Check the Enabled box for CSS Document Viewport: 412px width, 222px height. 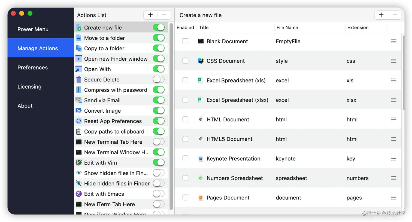click(x=185, y=61)
